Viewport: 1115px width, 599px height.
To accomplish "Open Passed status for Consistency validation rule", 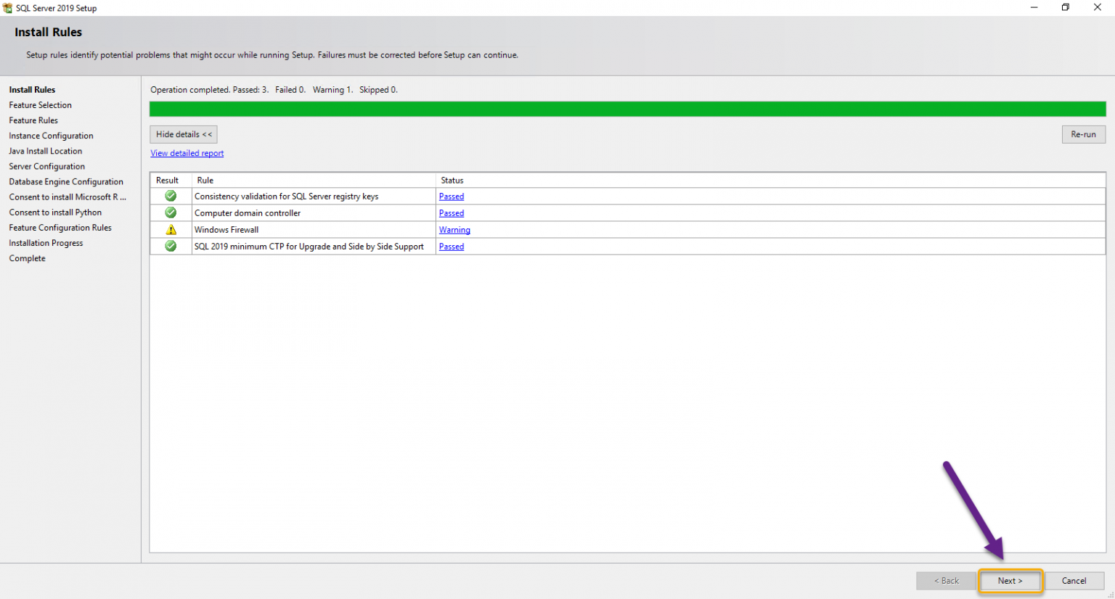I will (451, 196).
